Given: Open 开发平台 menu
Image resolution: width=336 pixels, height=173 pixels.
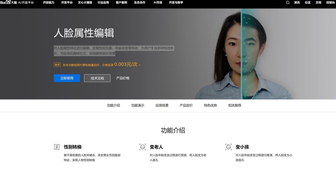Looking at the screenshot, I should point(67,2).
